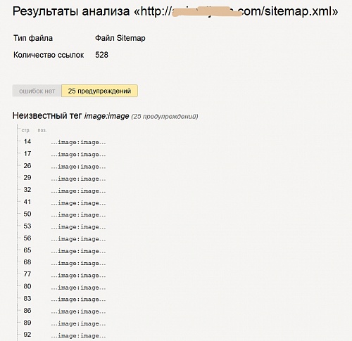Open warning entry on line 77

click(65, 275)
